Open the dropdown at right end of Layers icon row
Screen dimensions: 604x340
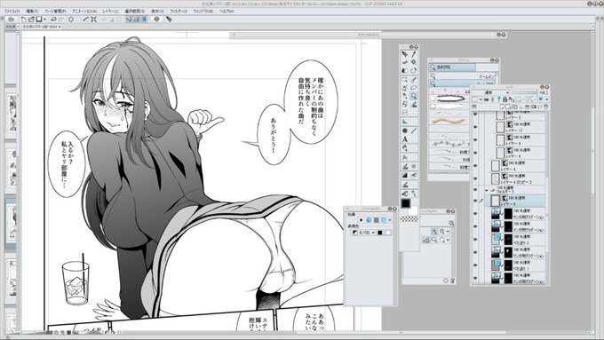pyautogui.click(x=546, y=99)
